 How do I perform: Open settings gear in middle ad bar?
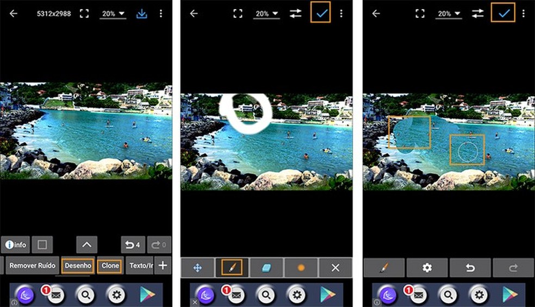297,295
